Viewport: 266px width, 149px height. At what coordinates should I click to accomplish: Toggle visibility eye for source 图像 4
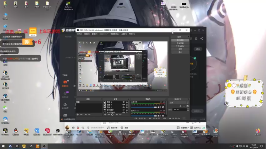tap(123, 102)
